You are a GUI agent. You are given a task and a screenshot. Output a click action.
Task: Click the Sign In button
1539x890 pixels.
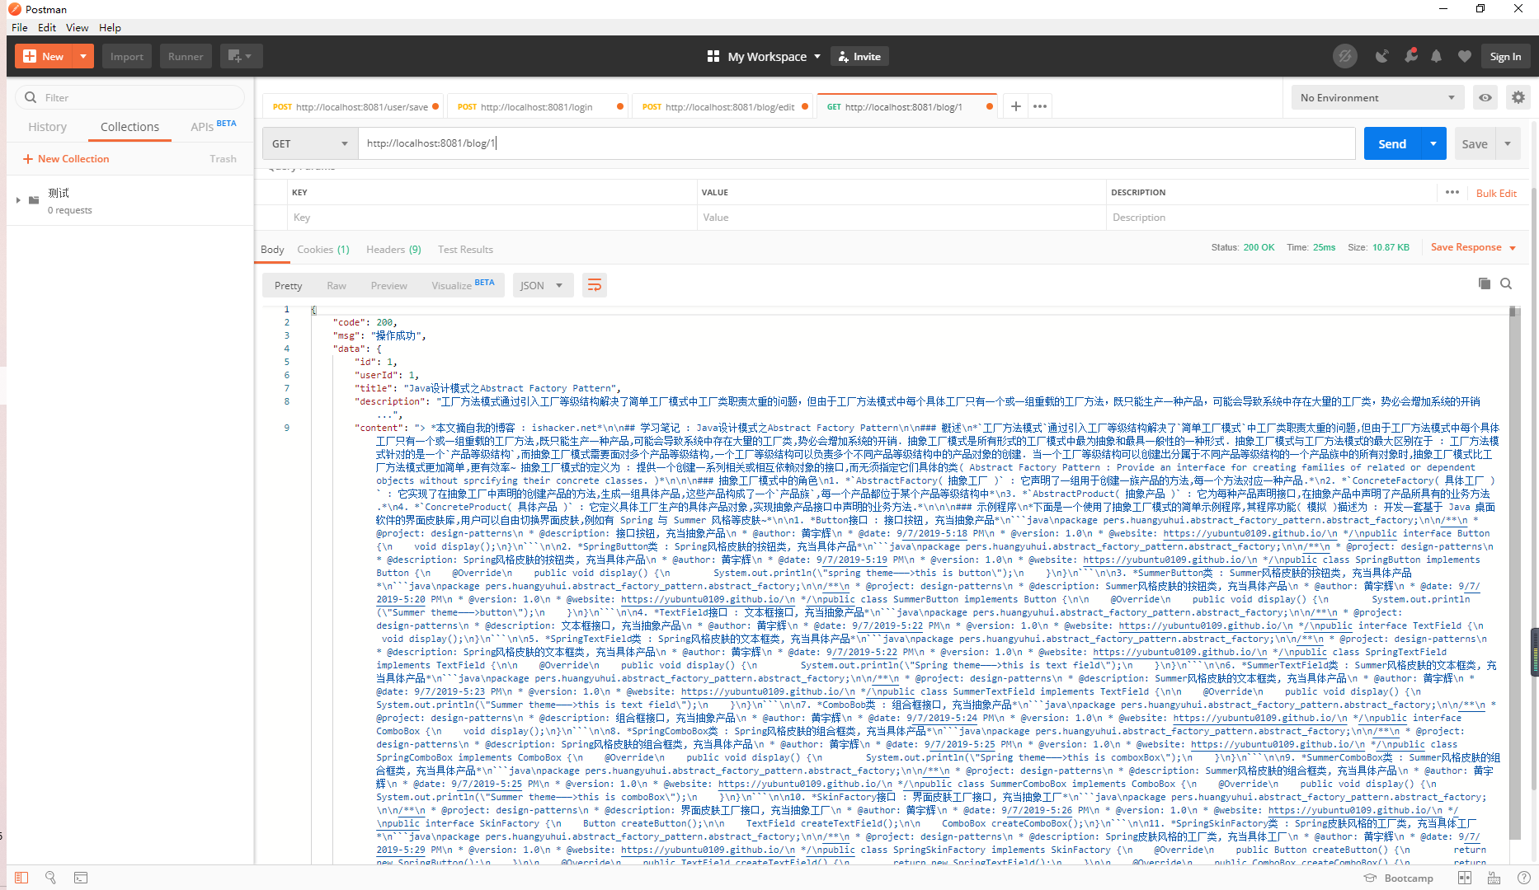pyautogui.click(x=1505, y=56)
